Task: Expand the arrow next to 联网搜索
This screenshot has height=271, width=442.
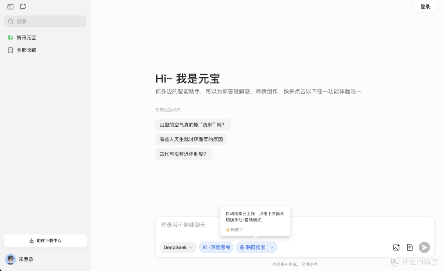Action: click(272, 247)
